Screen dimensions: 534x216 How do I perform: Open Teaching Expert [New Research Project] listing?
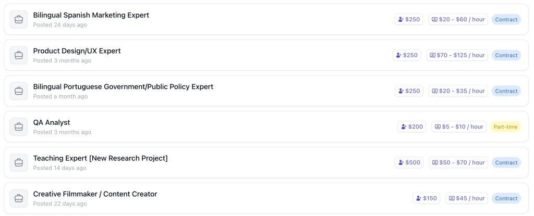[100, 158]
